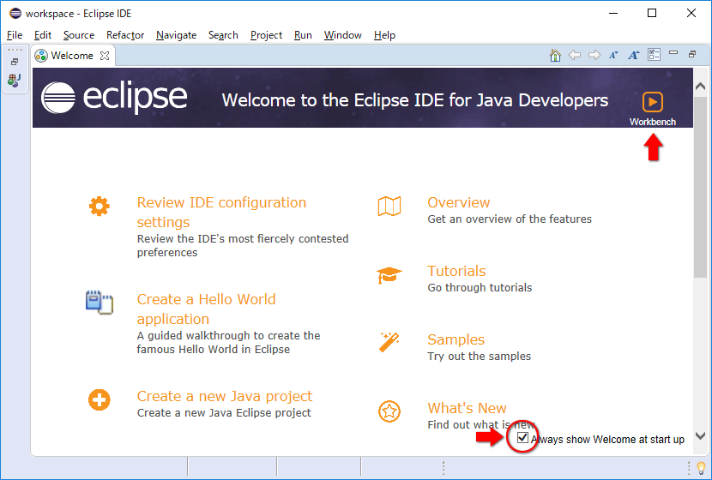The image size is (712, 480).
Task: Click the gear icon for IDE configuration
Action: click(99, 207)
